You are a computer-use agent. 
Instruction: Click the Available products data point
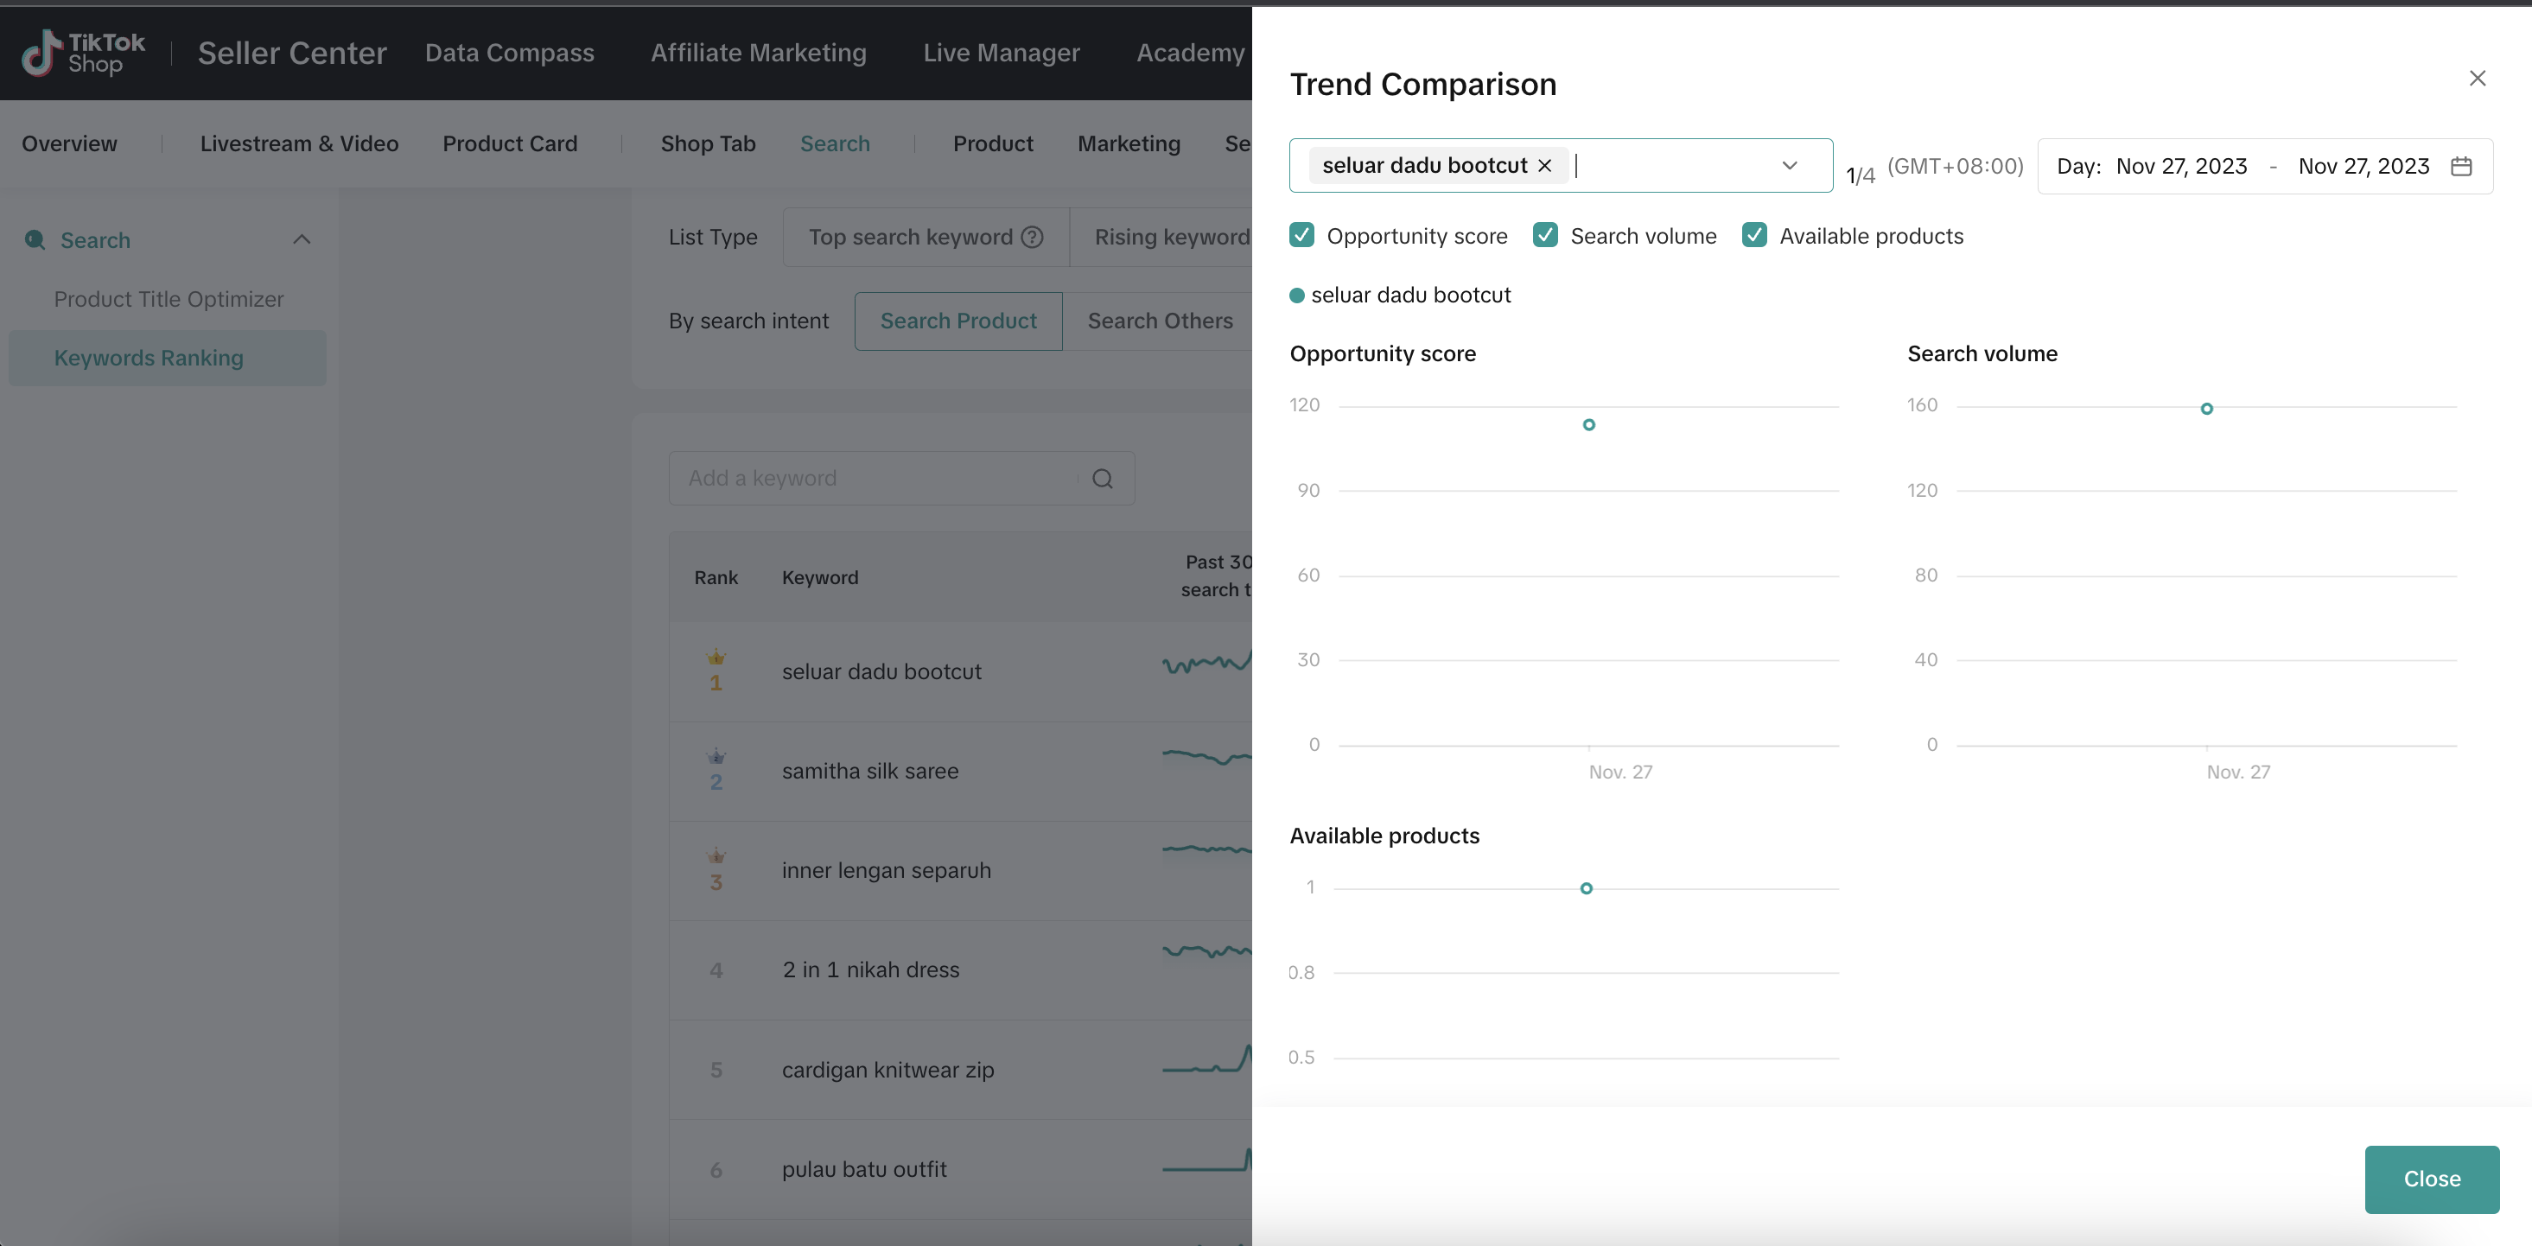(1587, 888)
